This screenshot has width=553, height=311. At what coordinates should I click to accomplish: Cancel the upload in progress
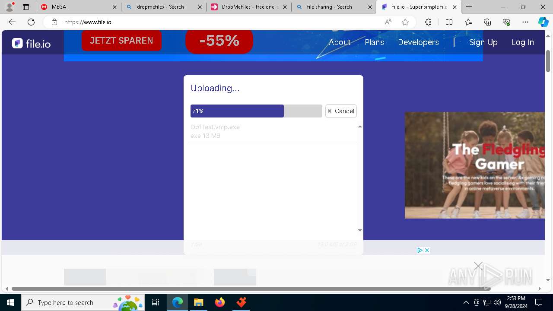coord(341,111)
